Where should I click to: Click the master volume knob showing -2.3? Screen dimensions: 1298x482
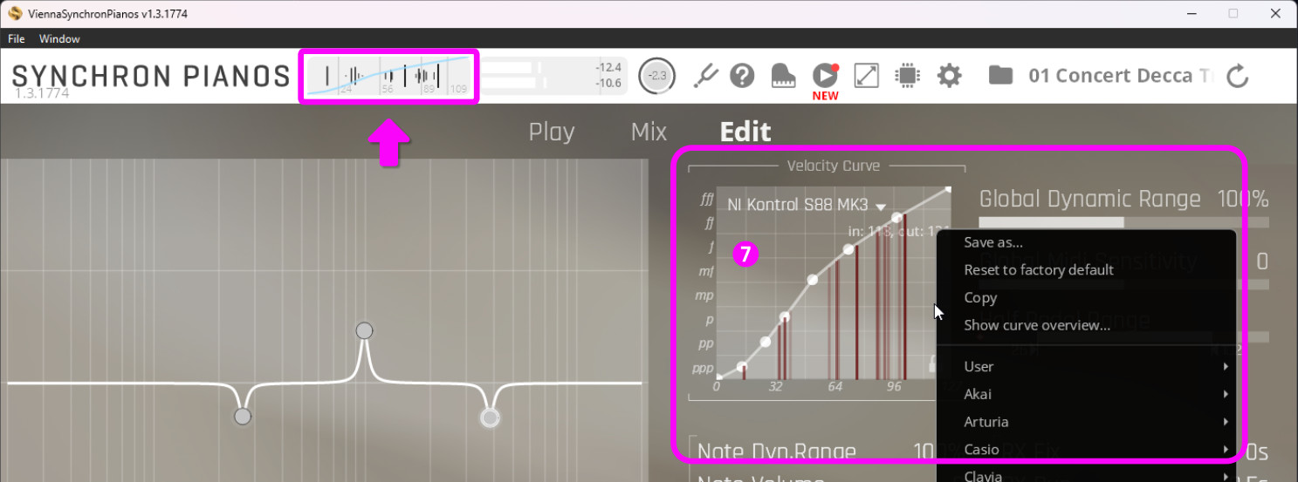coord(656,77)
